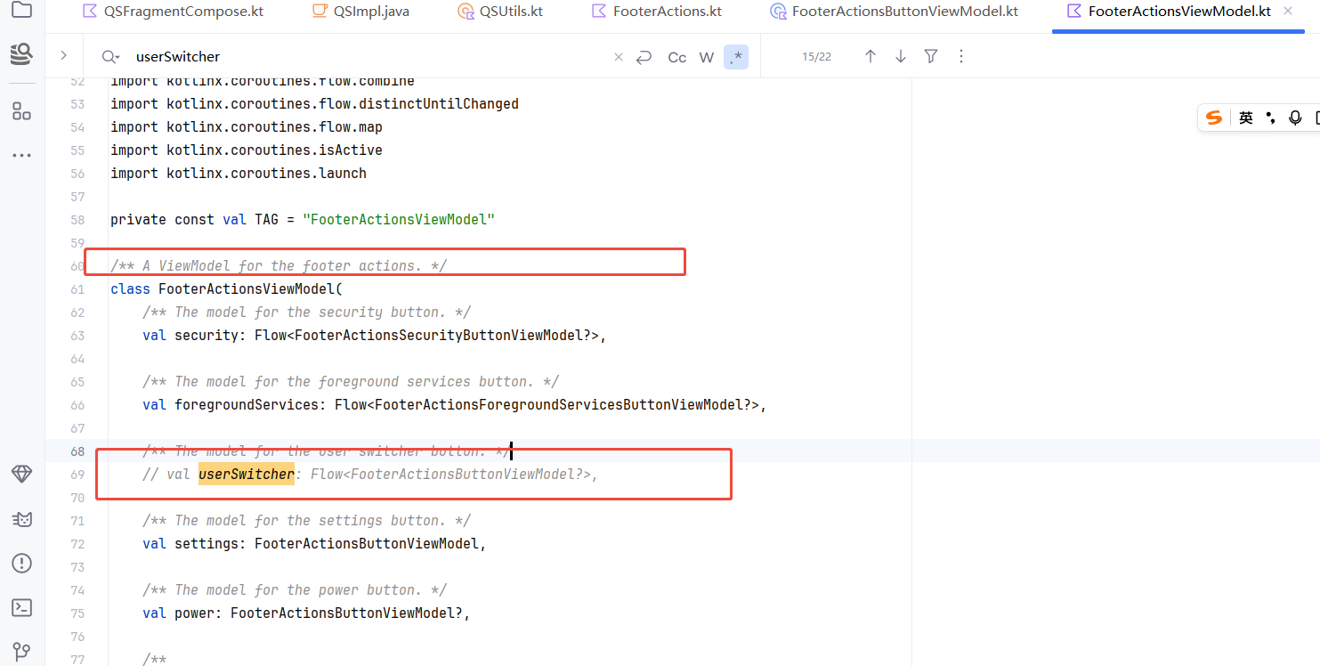Expand the replace field chevron
The height and width of the screenshot is (666, 1320).
point(63,55)
